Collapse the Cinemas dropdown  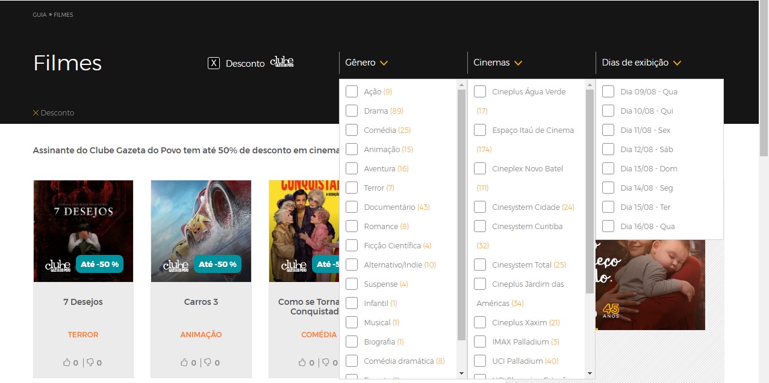pos(497,63)
